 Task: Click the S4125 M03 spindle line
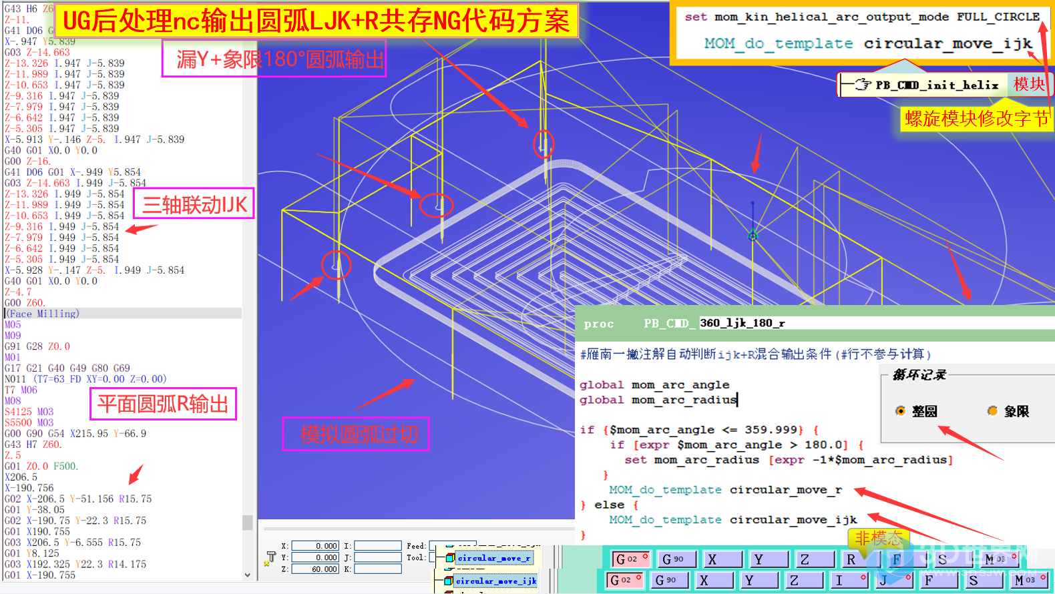point(29,412)
